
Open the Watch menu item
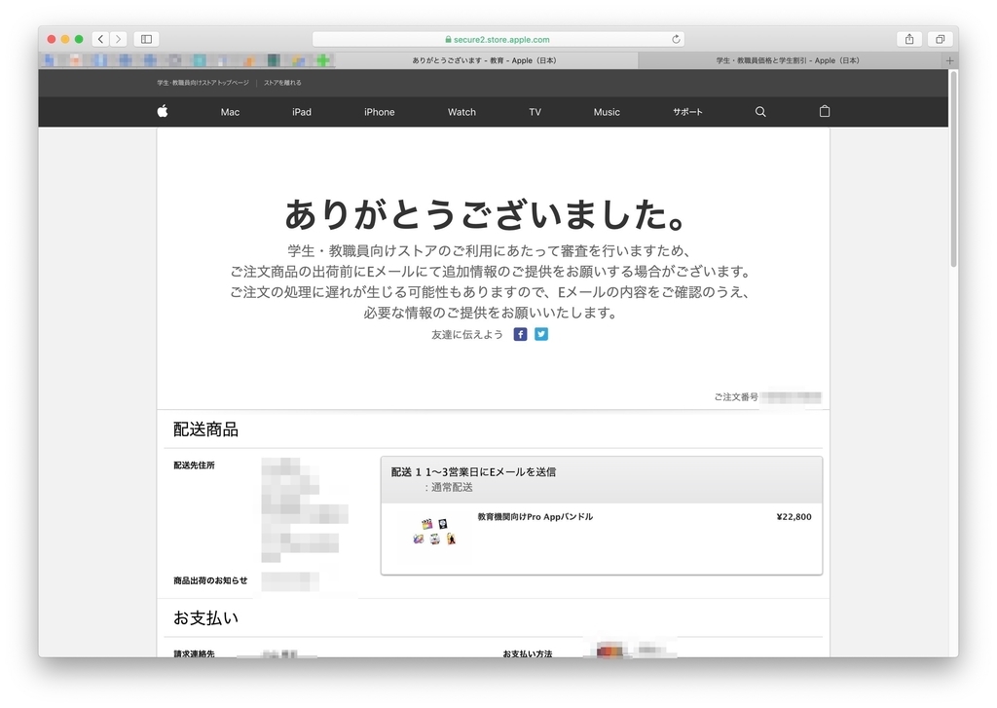tap(462, 112)
